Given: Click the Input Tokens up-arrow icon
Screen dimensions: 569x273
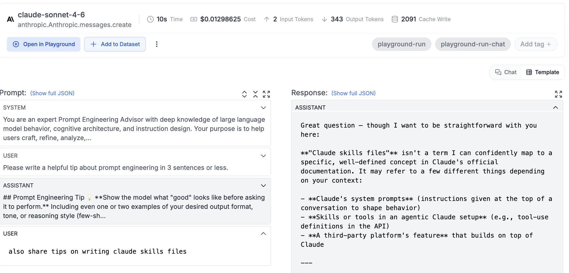Looking at the screenshot, I should pos(267,19).
